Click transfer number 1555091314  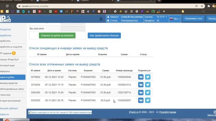pyautogui.click(x=124, y=85)
